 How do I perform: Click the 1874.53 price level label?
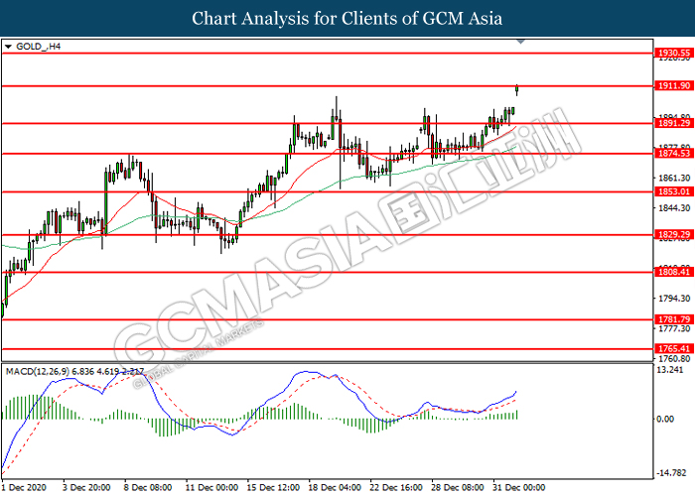[674, 153]
